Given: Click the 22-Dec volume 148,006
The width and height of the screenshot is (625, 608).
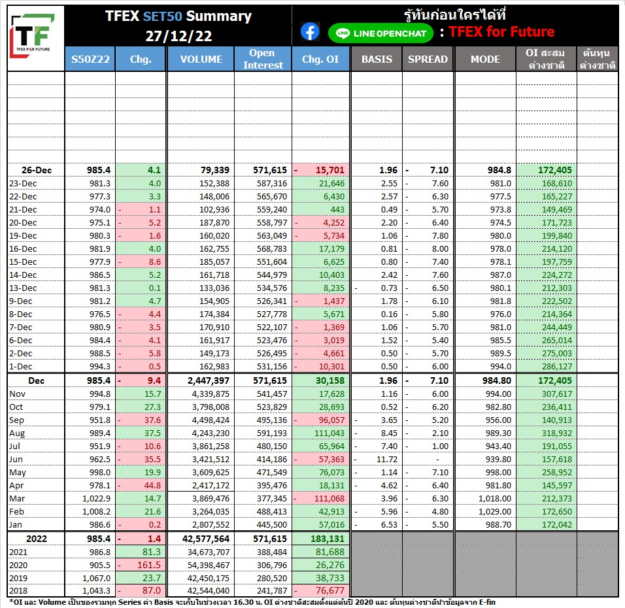Looking at the screenshot, I should [x=214, y=197].
